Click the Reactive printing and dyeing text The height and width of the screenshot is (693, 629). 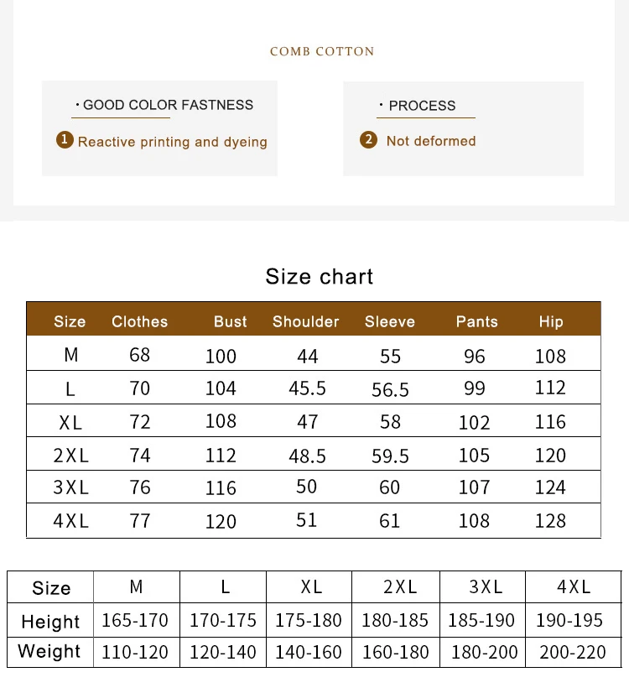tap(173, 142)
